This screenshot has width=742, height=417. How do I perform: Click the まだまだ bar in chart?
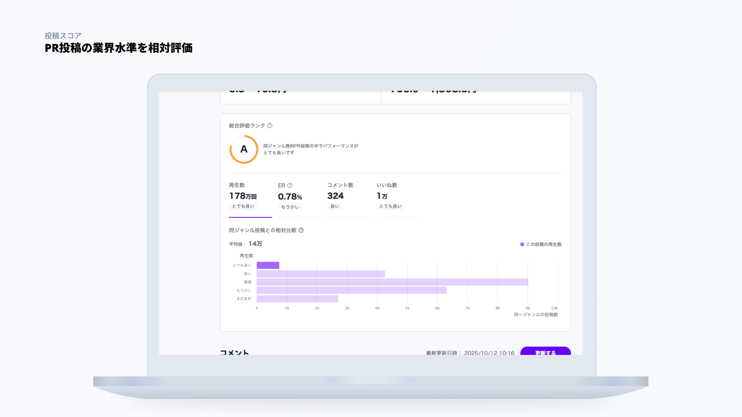[297, 299]
